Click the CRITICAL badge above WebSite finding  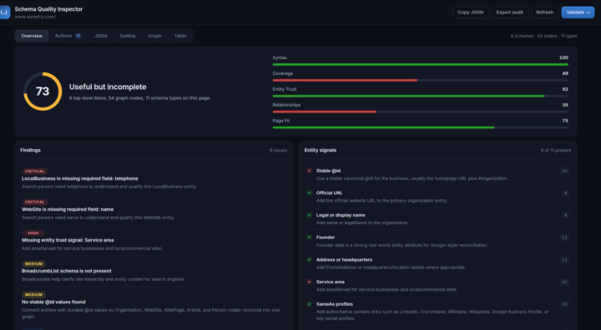(x=35, y=202)
